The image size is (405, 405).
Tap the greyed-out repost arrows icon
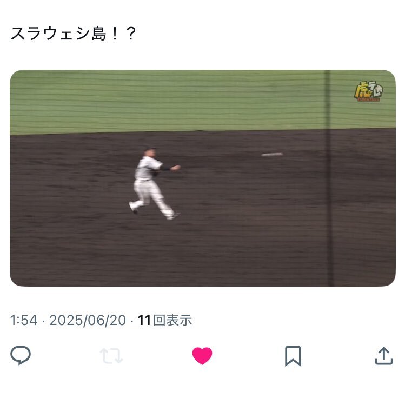tap(111, 356)
